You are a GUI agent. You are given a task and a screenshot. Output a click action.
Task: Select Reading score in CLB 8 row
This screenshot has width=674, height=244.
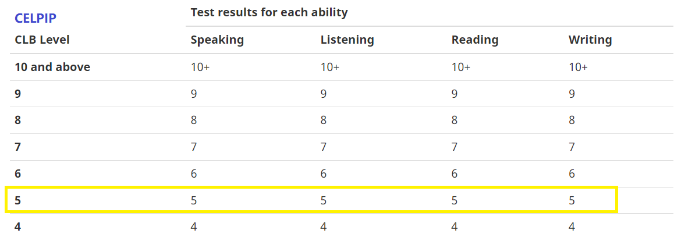click(x=455, y=121)
